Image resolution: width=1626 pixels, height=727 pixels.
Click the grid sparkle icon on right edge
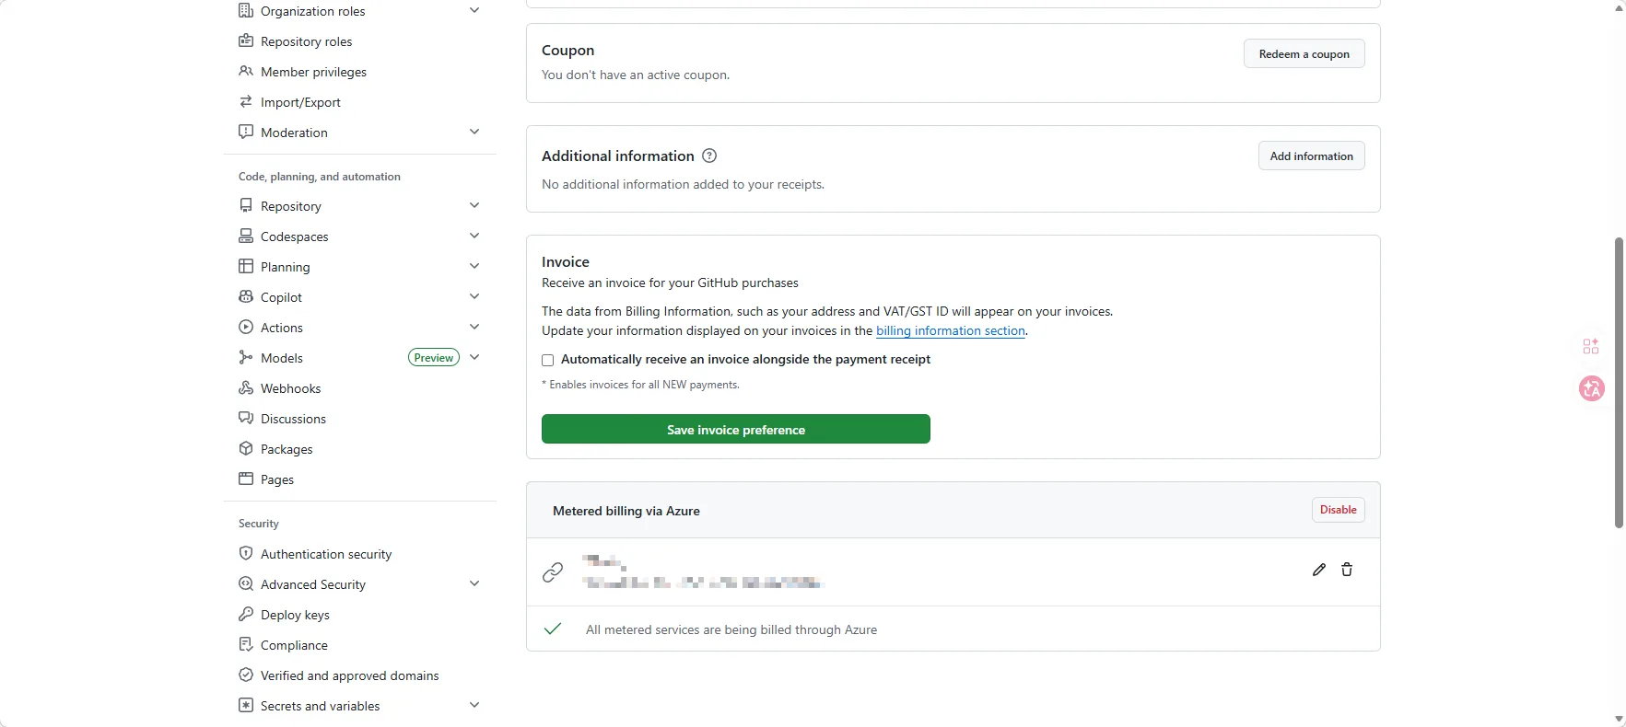click(x=1591, y=346)
